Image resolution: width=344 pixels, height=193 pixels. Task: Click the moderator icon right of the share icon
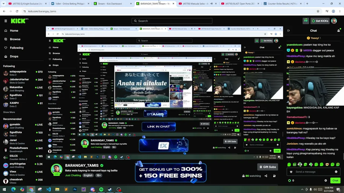(274, 176)
